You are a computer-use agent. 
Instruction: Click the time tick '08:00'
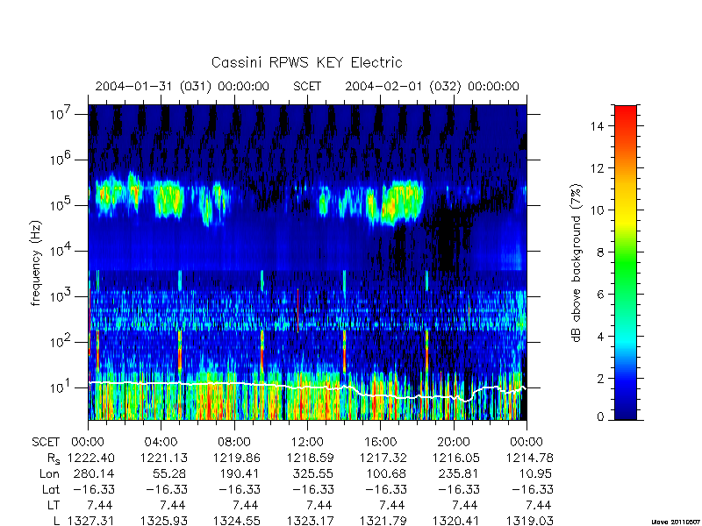click(x=234, y=443)
